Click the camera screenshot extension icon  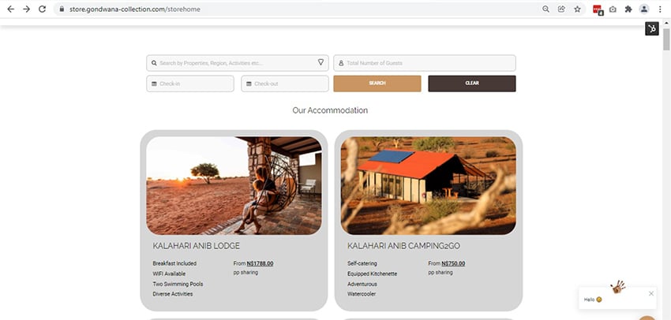pos(613,9)
